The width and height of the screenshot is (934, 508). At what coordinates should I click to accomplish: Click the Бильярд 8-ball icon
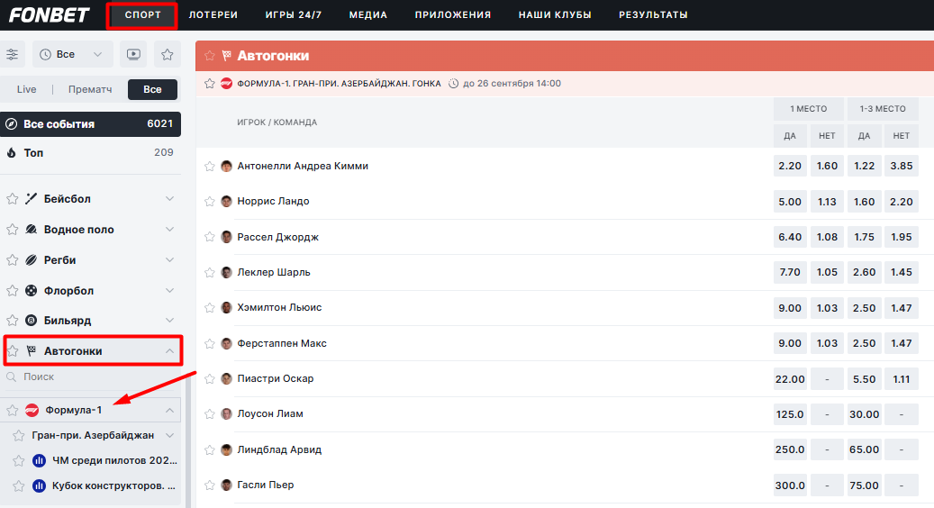coord(32,321)
